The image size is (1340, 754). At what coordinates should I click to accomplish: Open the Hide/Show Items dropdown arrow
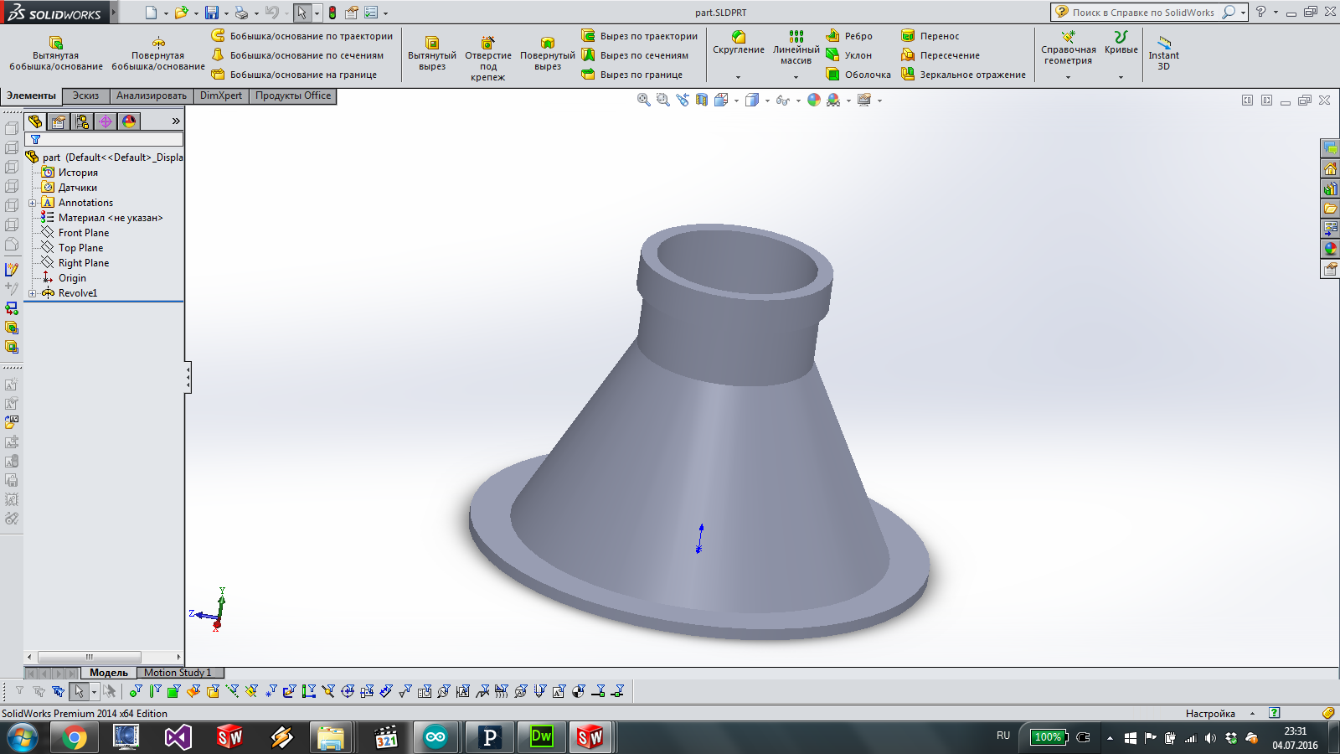point(798,101)
